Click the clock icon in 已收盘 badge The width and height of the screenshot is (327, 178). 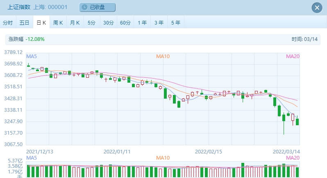coord(84,7)
